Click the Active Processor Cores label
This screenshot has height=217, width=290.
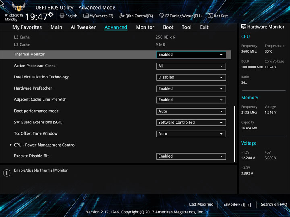(x=35, y=66)
